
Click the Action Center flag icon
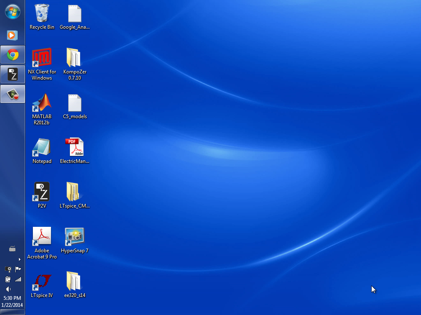(18, 269)
